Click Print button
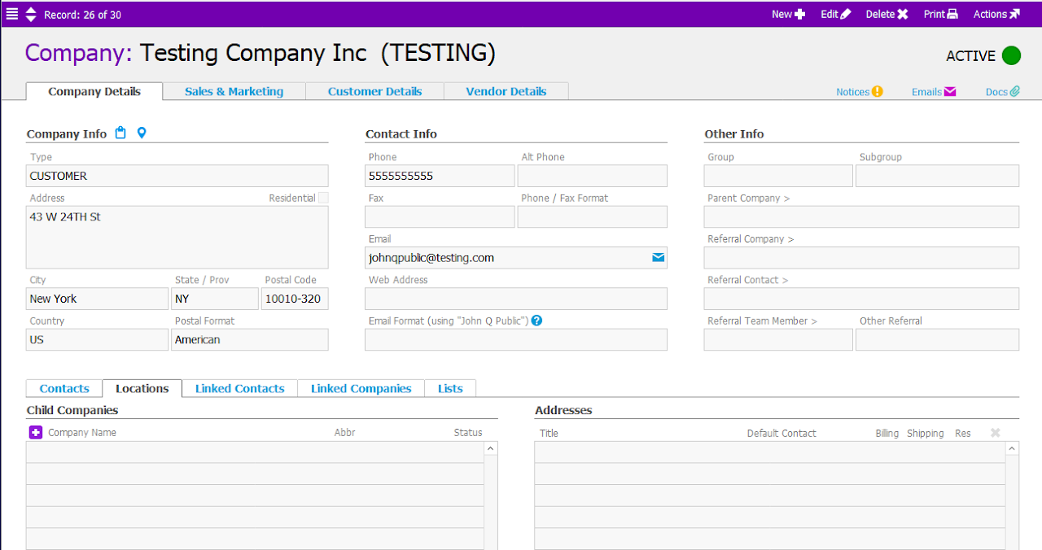This screenshot has height=550, width=1042. coord(941,14)
